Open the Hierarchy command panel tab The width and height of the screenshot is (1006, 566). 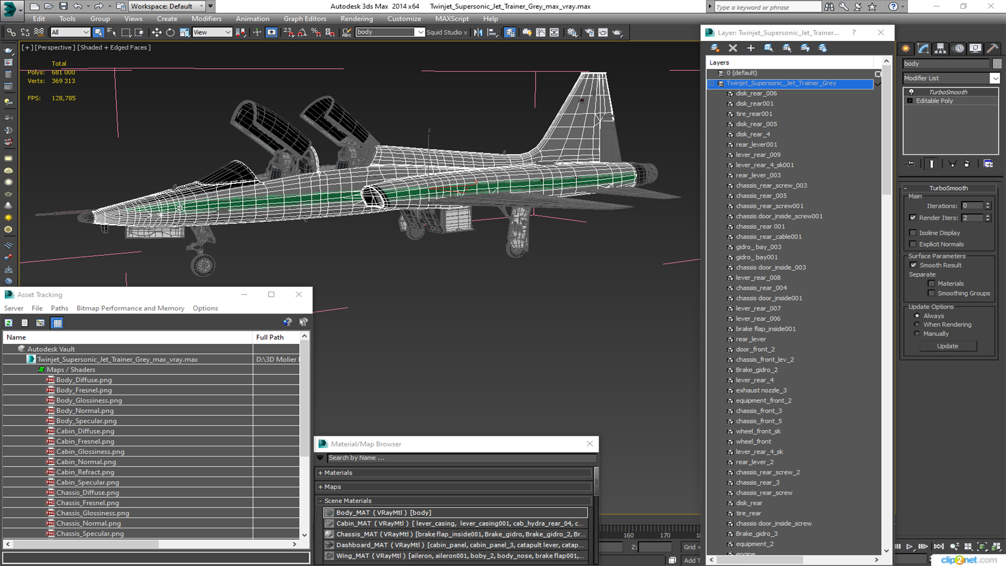point(941,48)
